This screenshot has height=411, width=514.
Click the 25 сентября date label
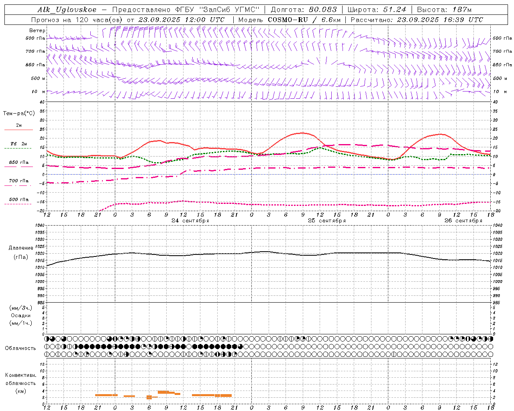pos(327,221)
